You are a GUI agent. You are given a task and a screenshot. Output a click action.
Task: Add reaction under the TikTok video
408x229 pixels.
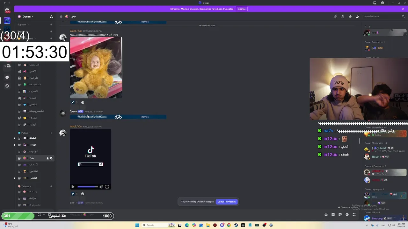83,194
